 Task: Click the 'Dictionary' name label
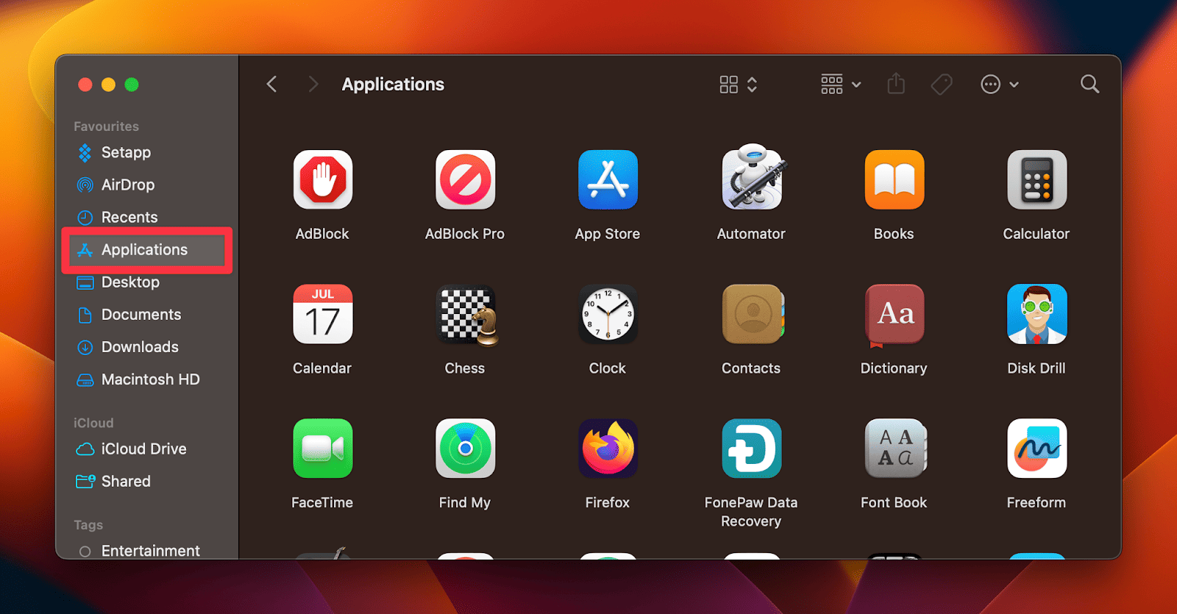coord(894,368)
